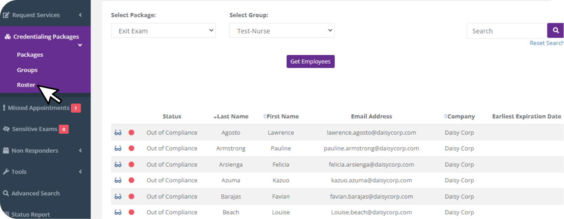
Task: Open Groups submenu item
Action: [x=27, y=70]
